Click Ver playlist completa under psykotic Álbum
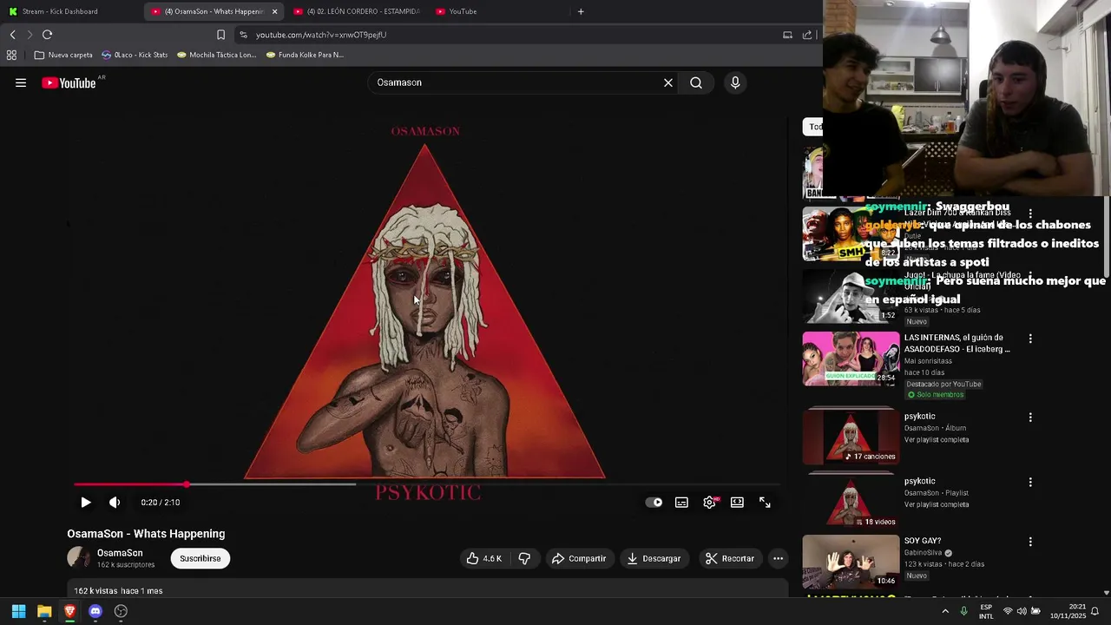Screen dimensions: 1111x625 click(937, 440)
